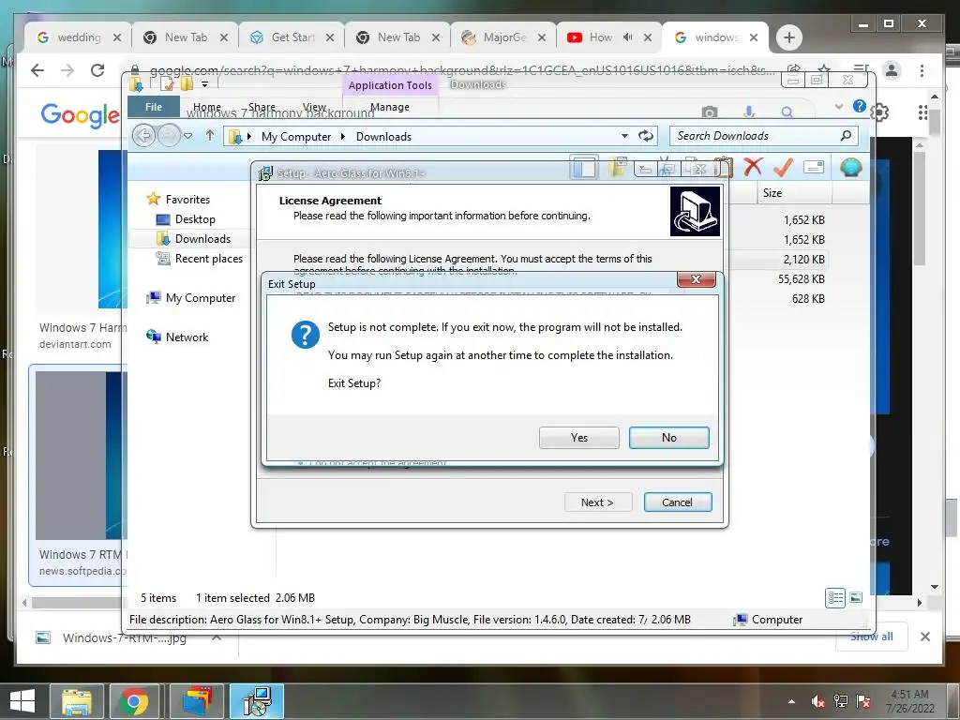Click the folder options toolbar icon

(617, 167)
